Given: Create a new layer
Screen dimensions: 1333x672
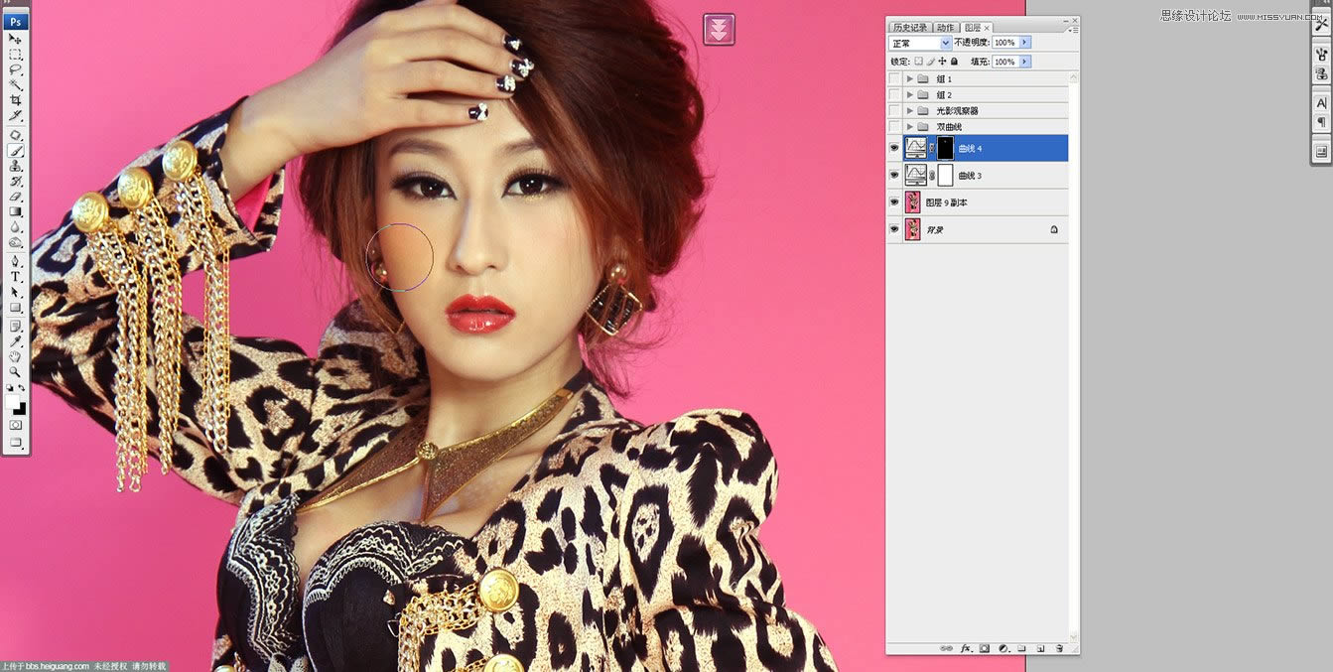Looking at the screenshot, I should tap(1040, 648).
